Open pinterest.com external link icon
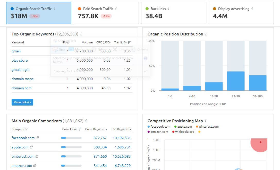The height and width of the screenshot is (170, 280). [37, 156]
